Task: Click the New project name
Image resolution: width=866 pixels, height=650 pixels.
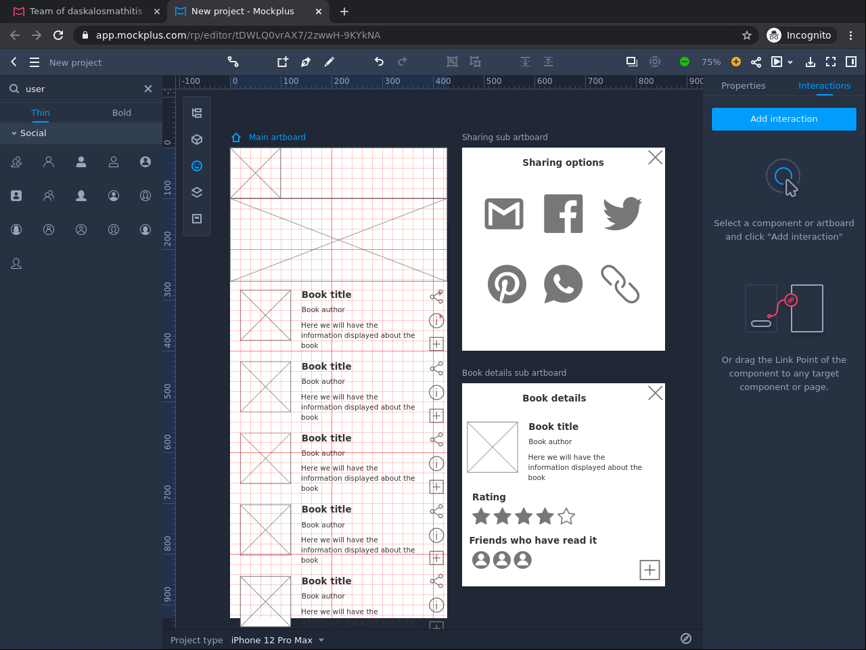Action: coord(76,62)
